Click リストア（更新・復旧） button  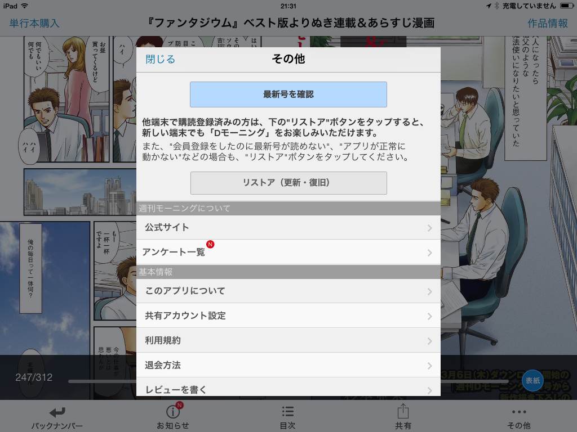point(288,183)
